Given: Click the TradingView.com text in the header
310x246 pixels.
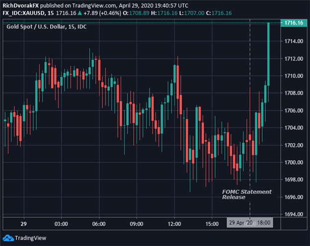Looking at the screenshot, I should 94,5.
